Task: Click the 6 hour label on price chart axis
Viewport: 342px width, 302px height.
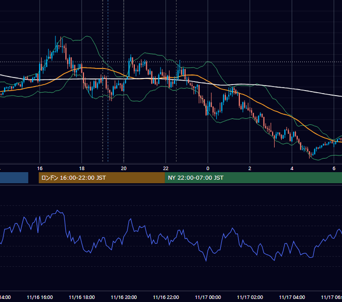Action: tap(334, 169)
